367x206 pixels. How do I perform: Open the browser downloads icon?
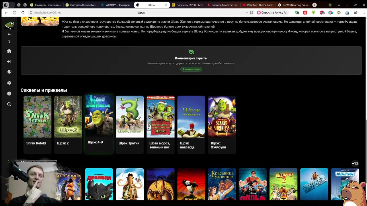pyautogui.click(x=364, y=13)
